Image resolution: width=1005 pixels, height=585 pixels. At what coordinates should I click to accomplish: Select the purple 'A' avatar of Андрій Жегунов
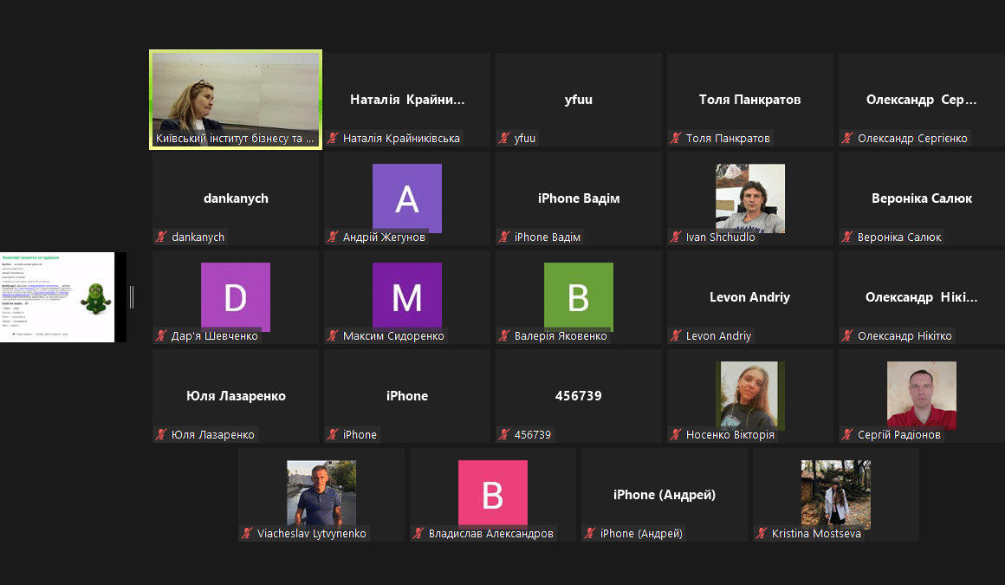406,198
